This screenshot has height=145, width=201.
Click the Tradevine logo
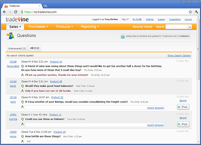[17, 19]
